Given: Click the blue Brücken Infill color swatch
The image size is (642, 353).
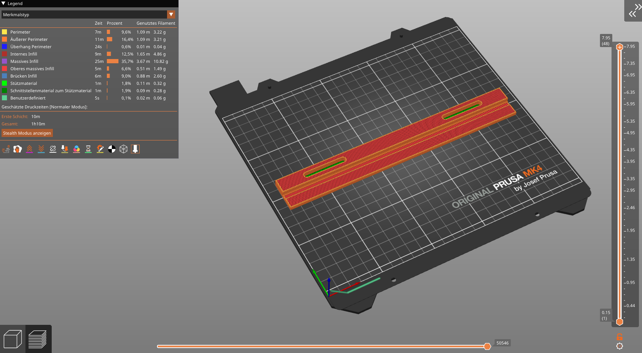Looking at the screenshot, I should coord(4,76).
